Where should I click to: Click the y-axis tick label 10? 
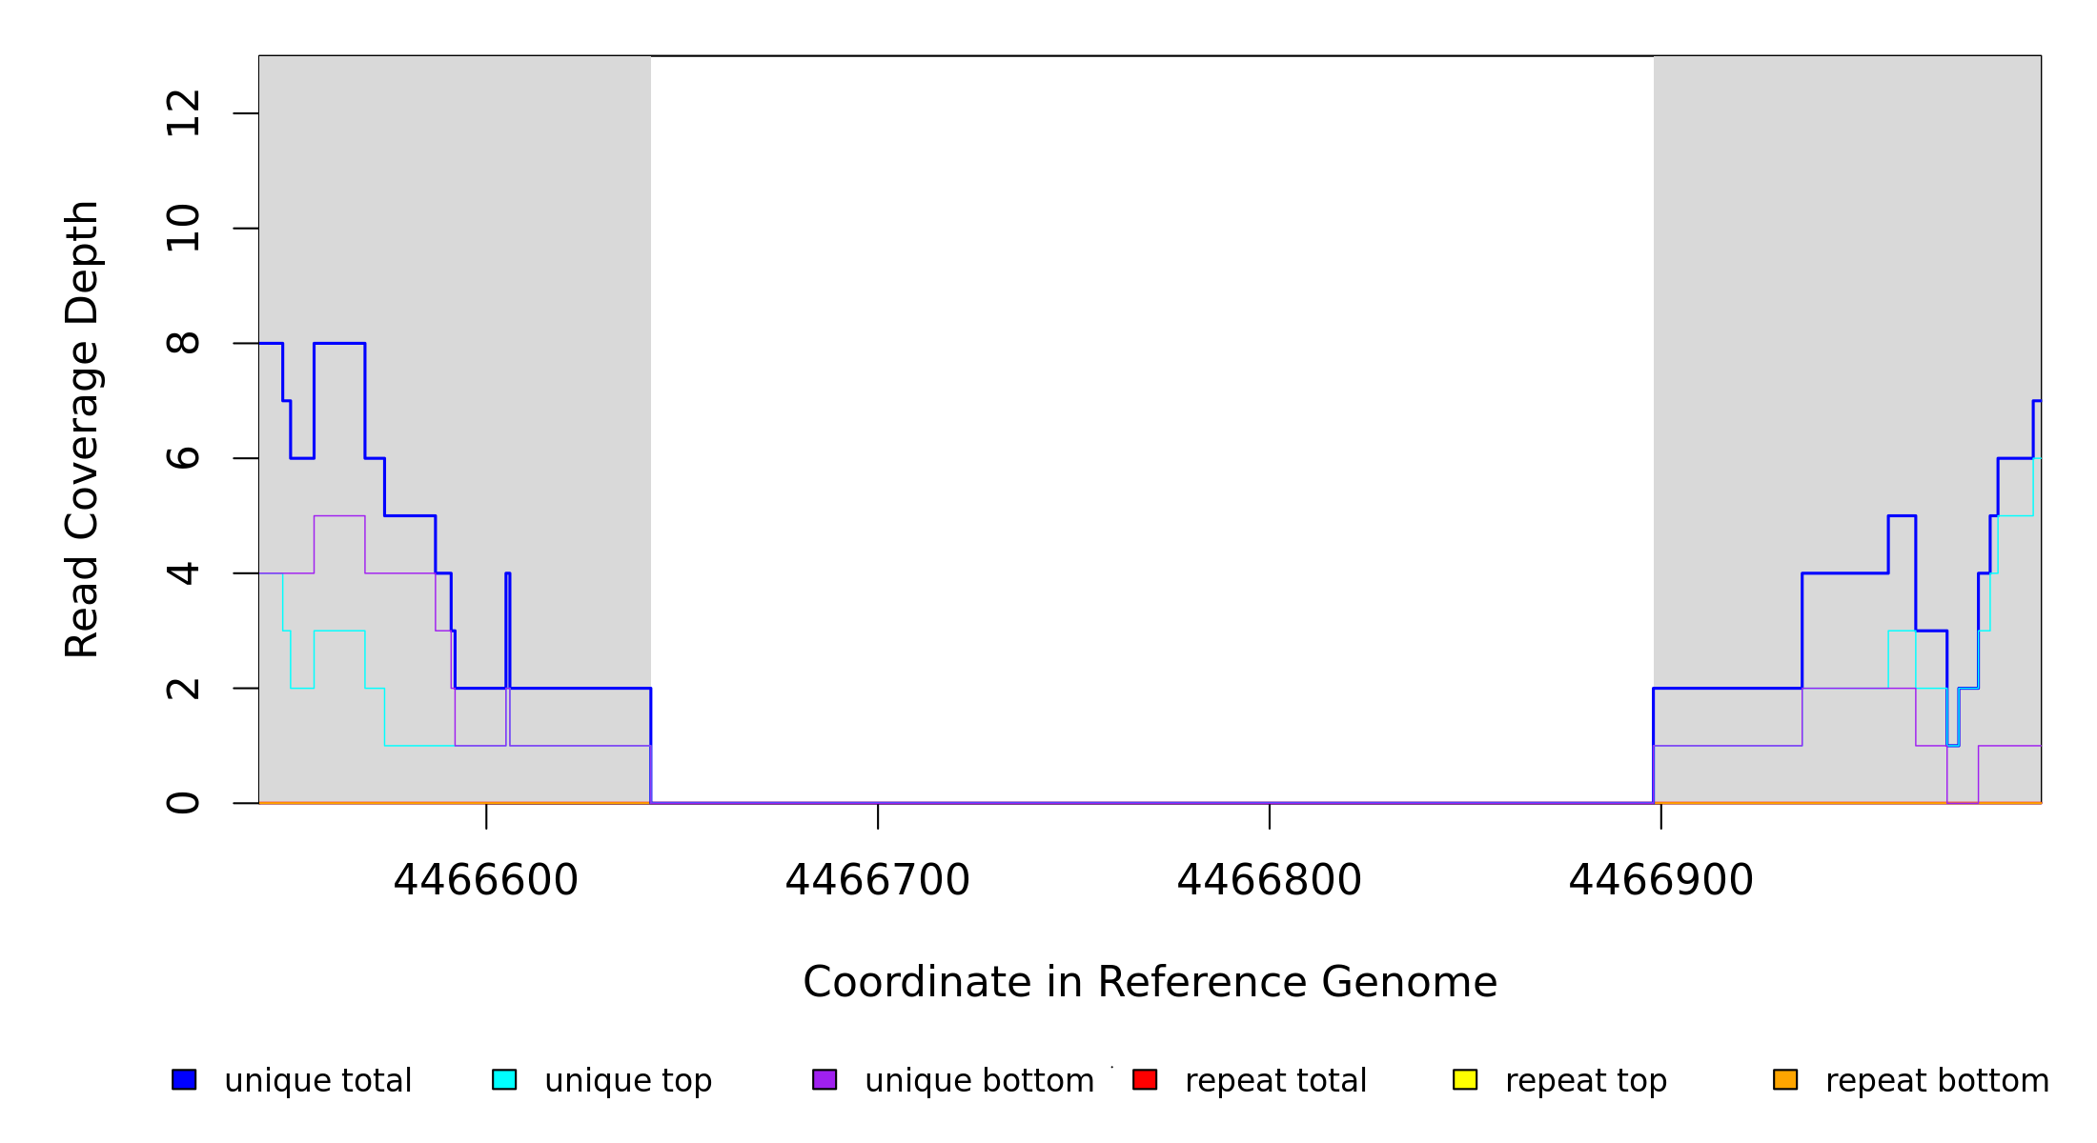(x=183, y=229)
